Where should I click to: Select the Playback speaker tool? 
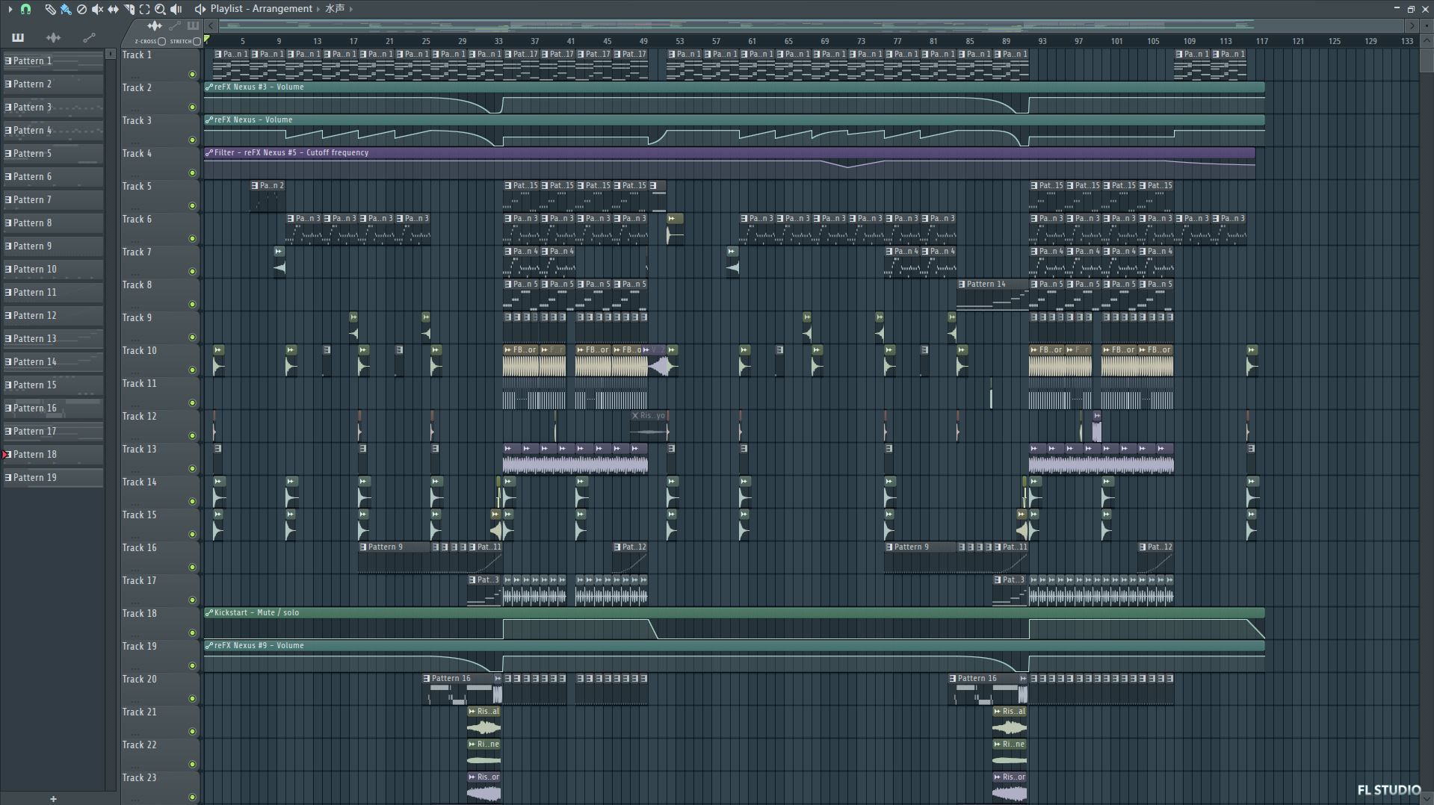pyautogui.click(x=176, y=9)
